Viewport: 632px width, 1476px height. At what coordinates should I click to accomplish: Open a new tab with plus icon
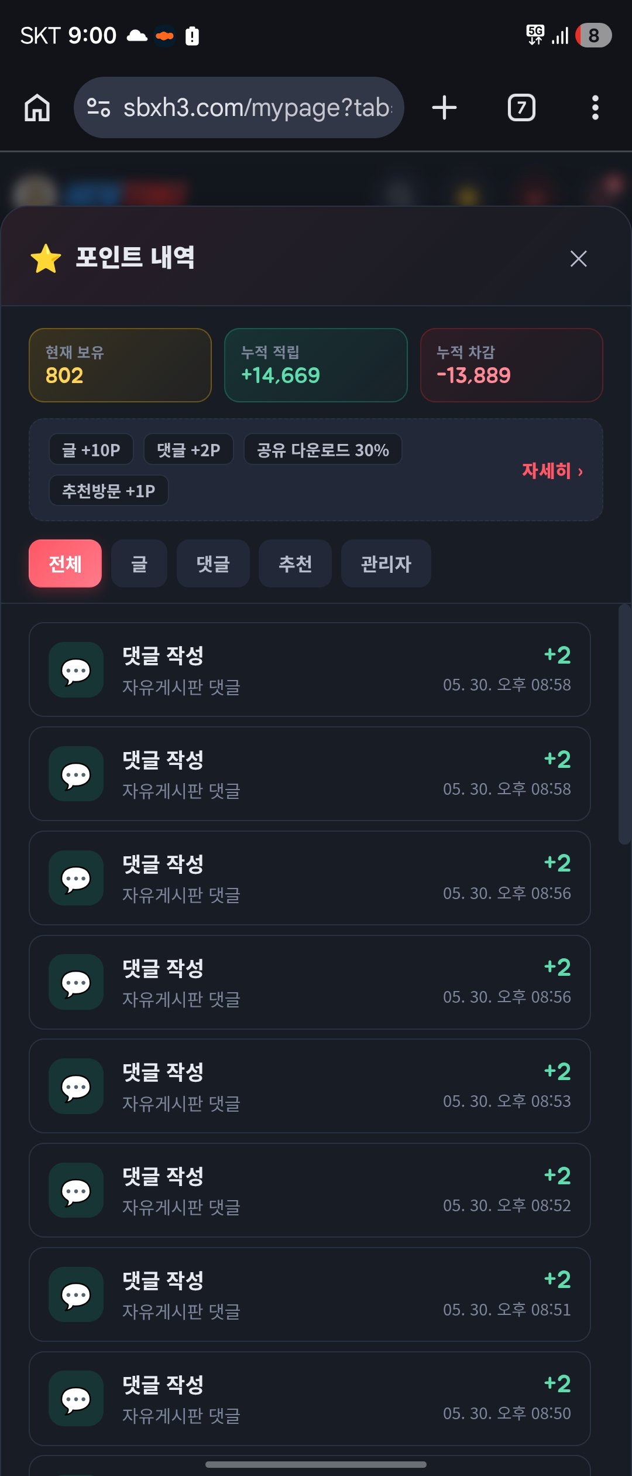coord(444,108)
